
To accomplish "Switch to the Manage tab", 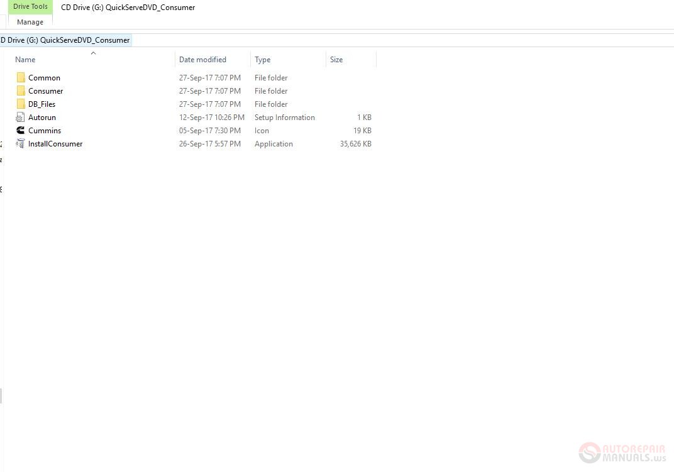I will coord(30,22).
